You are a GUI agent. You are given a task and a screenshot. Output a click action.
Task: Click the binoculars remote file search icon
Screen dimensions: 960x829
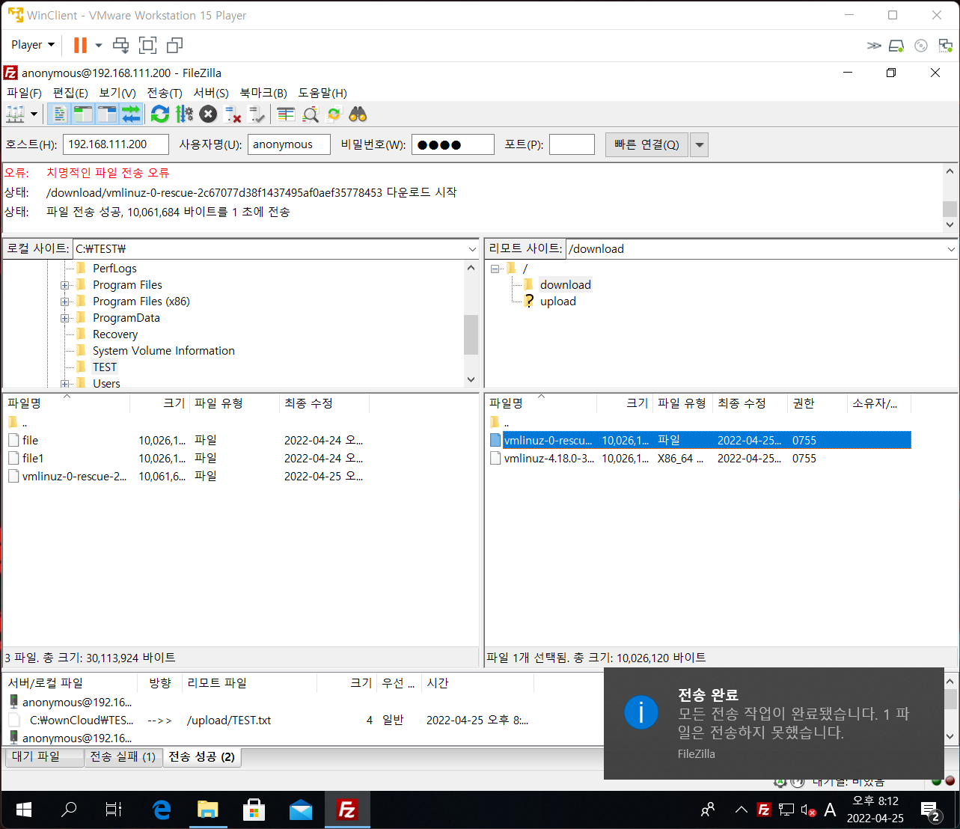(x=358, y=114)
